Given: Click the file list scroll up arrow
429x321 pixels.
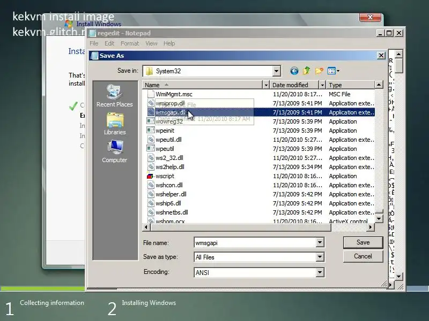Looking at the screenshot, I should [379, 85].
